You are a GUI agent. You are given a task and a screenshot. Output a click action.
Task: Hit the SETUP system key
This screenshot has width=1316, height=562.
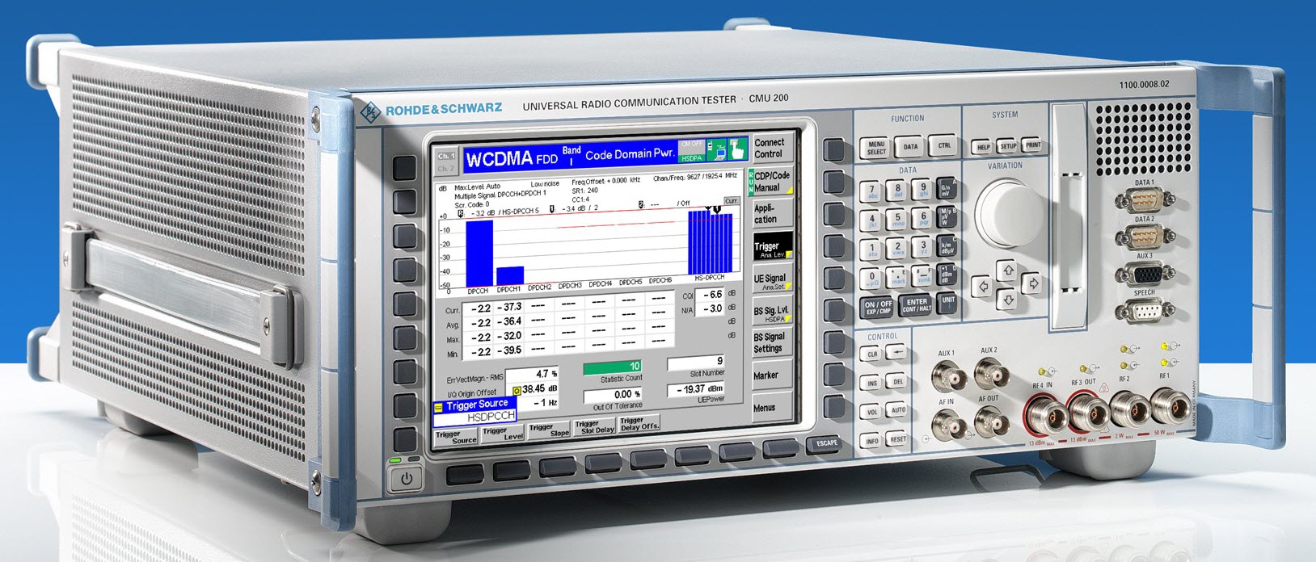pyautogui.click(x=1008, y=146)
